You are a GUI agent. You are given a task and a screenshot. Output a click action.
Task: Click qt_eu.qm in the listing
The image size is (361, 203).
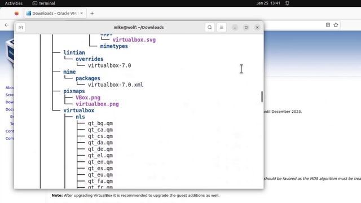[x=100, y=175]
